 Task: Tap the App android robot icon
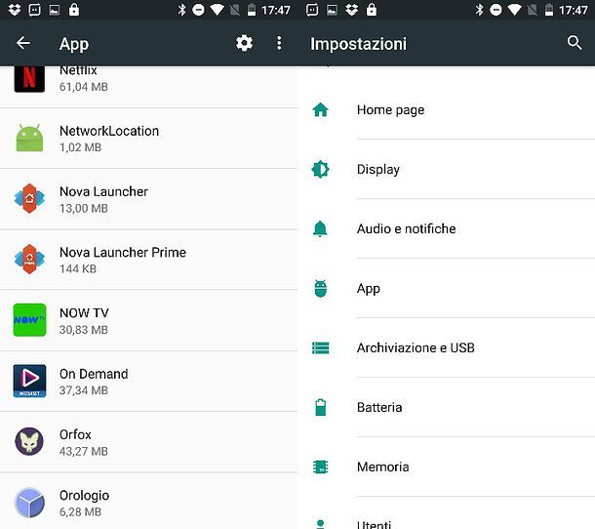(x=320, y=288)
